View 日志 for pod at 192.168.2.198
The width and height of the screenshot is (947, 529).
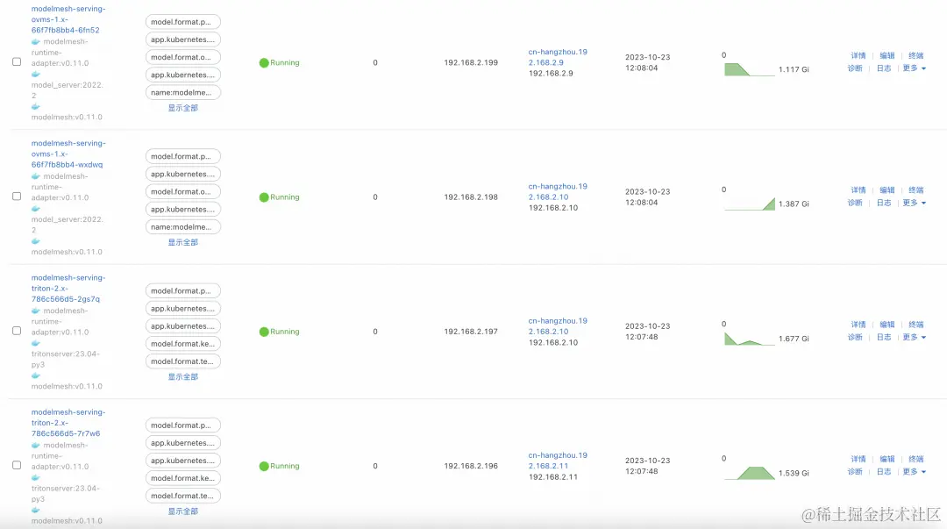click(884, 204)
